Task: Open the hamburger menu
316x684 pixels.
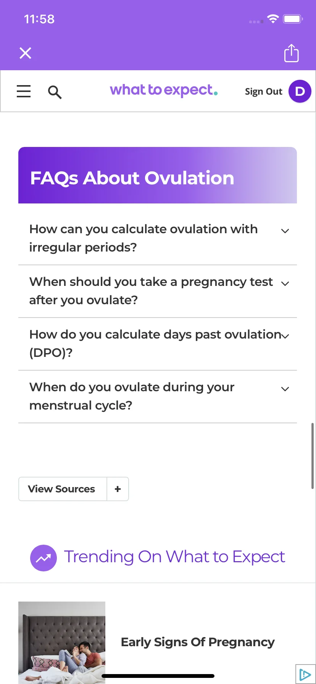Action: point(24,91)
